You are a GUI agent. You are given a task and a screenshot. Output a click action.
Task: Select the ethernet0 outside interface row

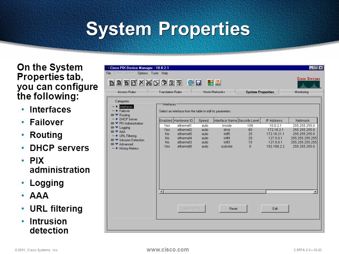(238, 146)
